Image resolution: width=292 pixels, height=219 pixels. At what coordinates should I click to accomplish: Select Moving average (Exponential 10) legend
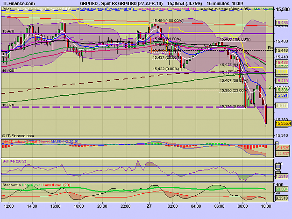coord(105,9)
